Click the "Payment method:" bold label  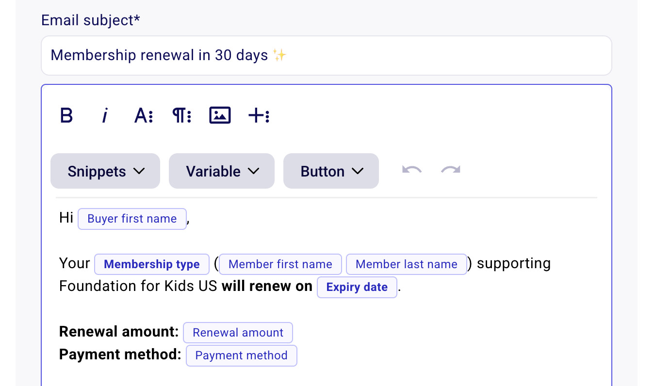coord(120,354)
